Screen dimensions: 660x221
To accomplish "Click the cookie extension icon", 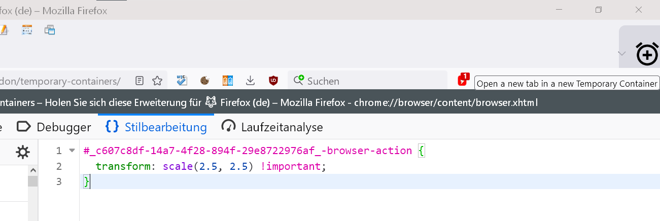I will 205,81.
